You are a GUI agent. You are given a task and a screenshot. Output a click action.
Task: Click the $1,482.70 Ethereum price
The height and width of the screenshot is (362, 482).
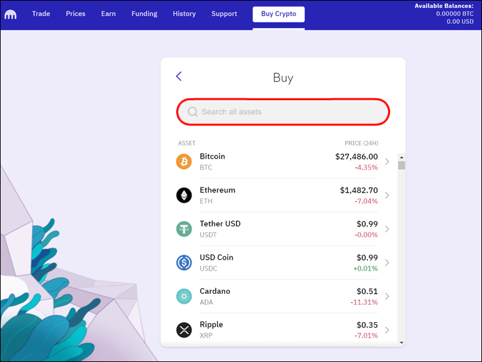tap(359, 190)
